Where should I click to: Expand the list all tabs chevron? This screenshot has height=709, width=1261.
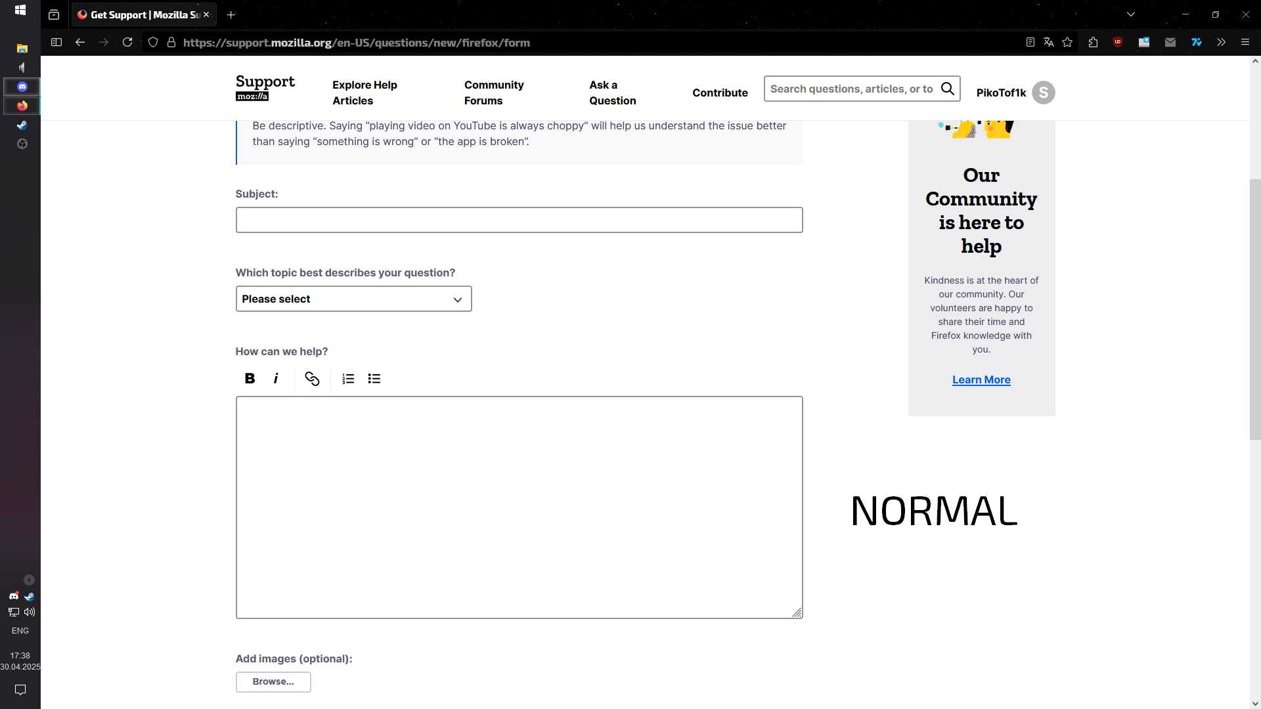pyautogui.click(x=1130, y=14)
